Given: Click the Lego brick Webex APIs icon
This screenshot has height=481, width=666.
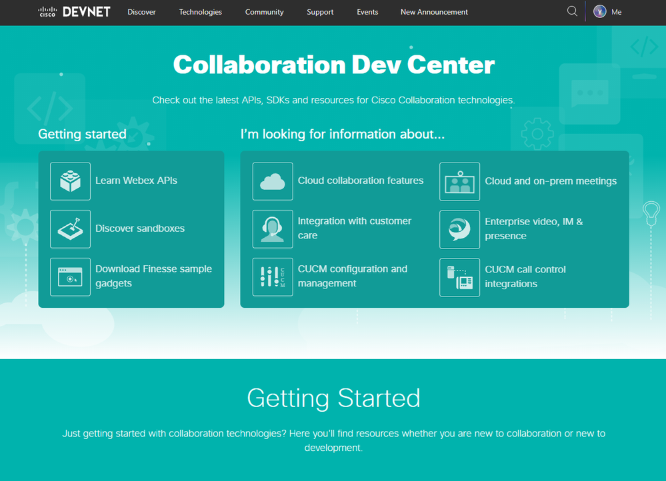Looking at the screenshot, I should [70, 181].
